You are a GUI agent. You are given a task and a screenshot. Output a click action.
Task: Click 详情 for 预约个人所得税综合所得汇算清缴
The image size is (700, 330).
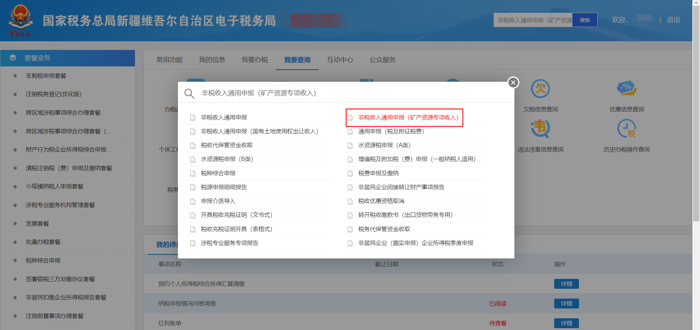pos(567,284)
